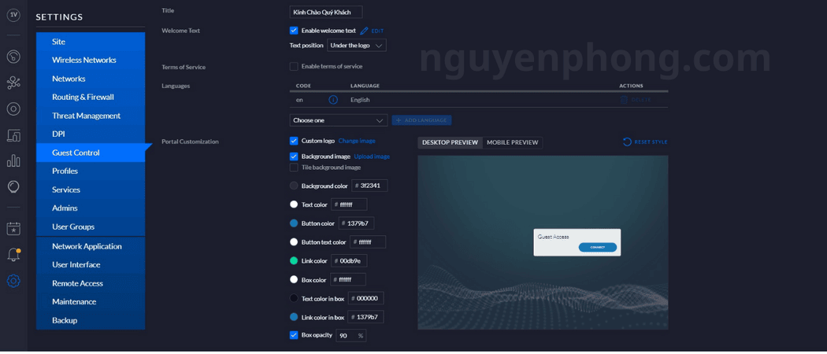Select Wireless Networks in settings menu
Screen dimensions: 827x354
(83, 60)
